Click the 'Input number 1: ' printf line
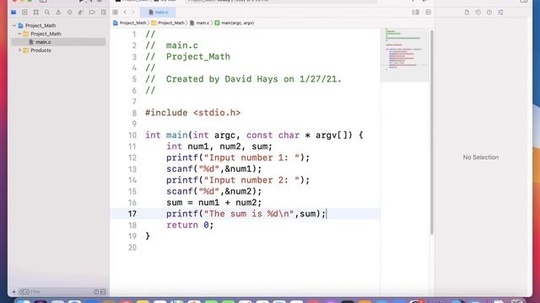The width and height of the screenshot is (540, 303). click(238, 157)
